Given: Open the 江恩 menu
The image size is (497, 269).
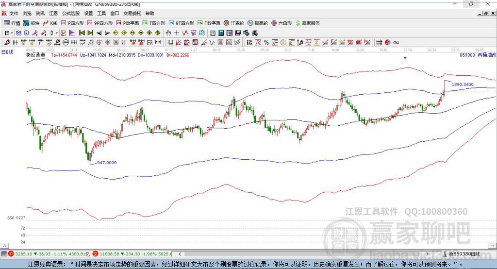Looking at the screenshot, I should pyautogui.click(x=53, y=13).
